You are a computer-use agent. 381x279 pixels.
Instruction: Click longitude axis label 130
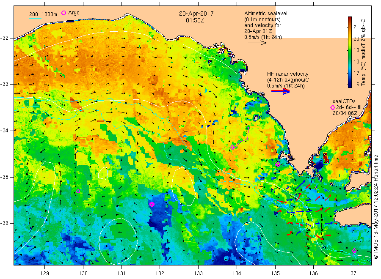tap(83, 274)
